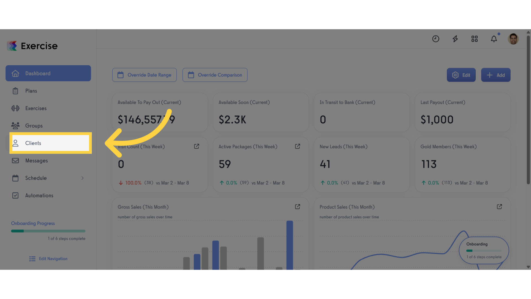
Task: Click the Add widget button
Action: click(x=496, y=75)
